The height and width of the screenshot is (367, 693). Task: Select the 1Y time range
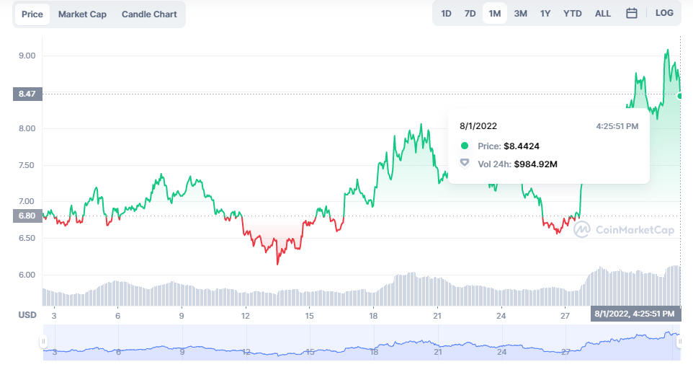point(545,14)
